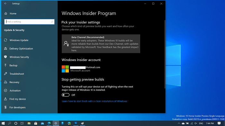The height and width of the screenshot is (126, 225).
Task: Click the Settings window vertical scrollbar
Action: (165, 55)
